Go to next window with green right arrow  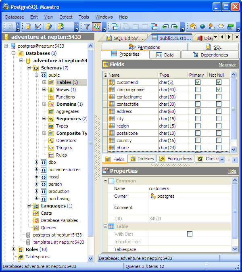175,27
